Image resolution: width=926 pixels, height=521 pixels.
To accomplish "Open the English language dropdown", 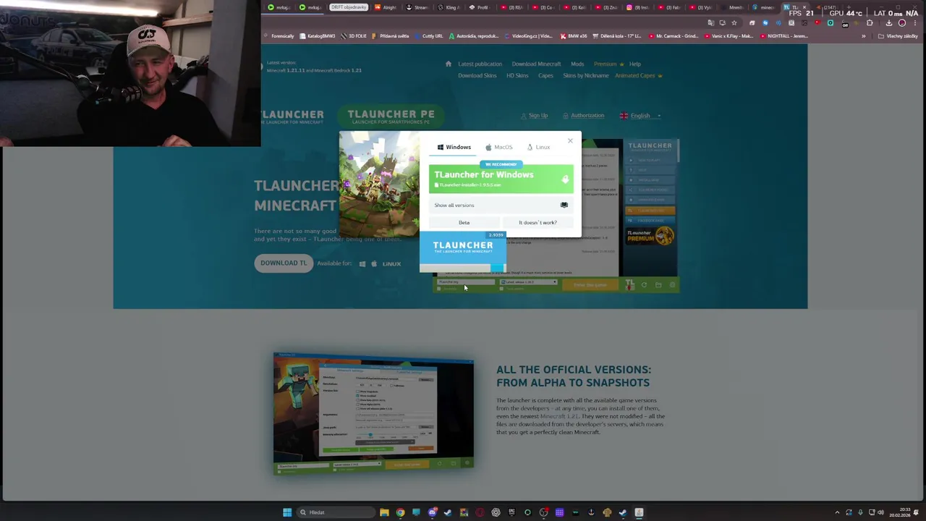I will [x=640, y=116].
